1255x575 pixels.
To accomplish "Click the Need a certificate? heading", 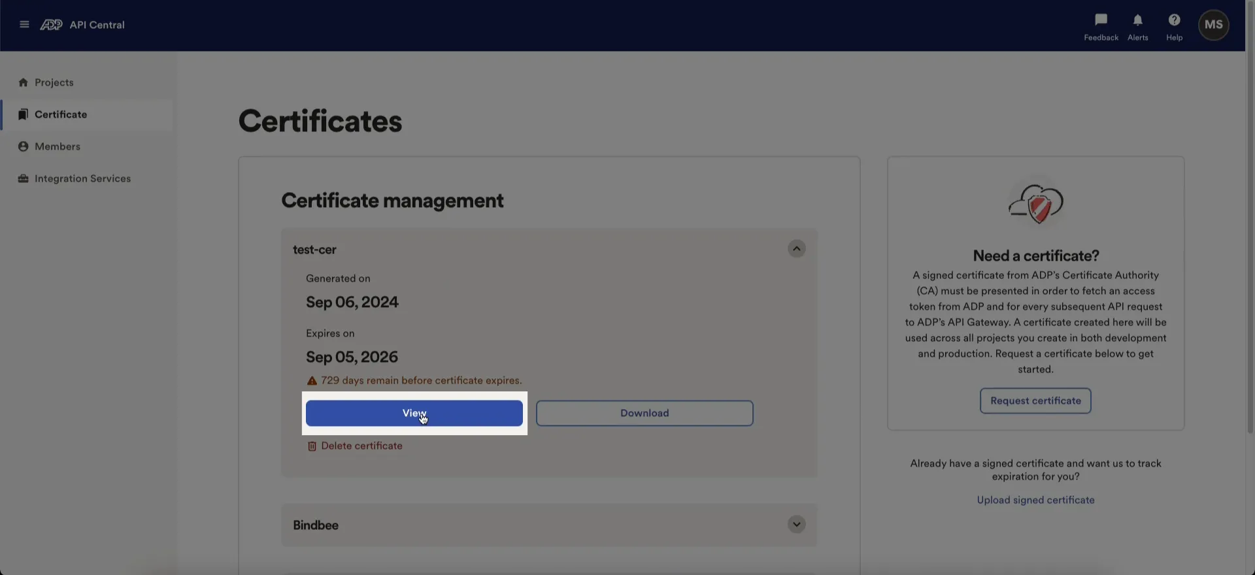I will coord(1036,255).
